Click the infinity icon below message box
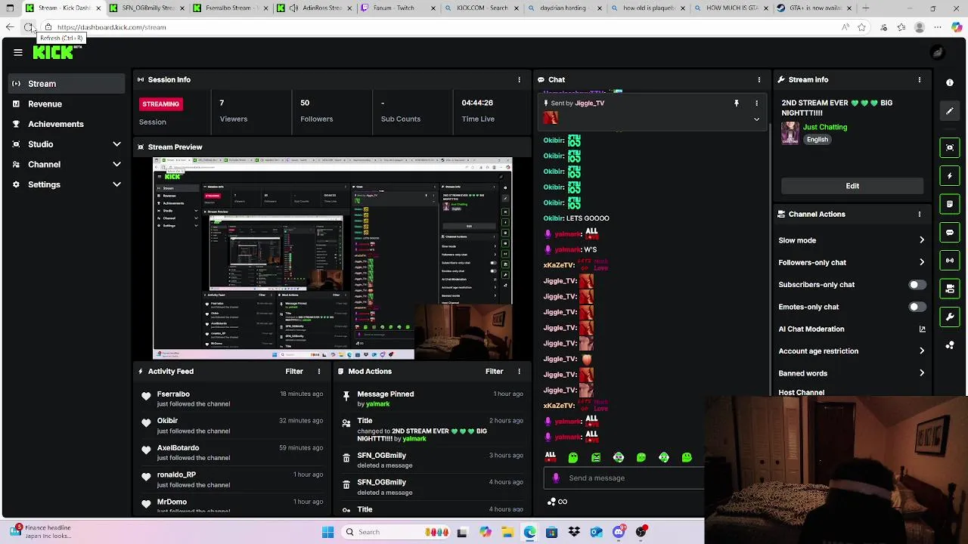Image resolution: width=968 pixels, height=544 pixels. pyautogui.click(x=562, y=502)
